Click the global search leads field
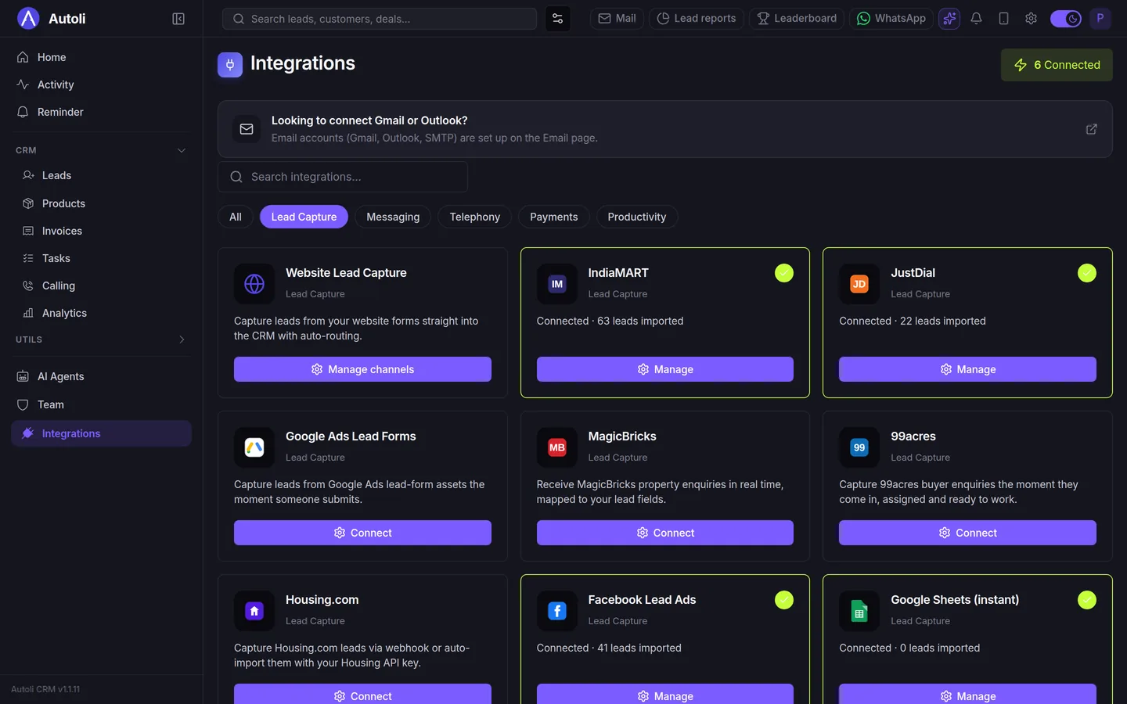Screen dimensions: 1127x704 pos(380,19)
